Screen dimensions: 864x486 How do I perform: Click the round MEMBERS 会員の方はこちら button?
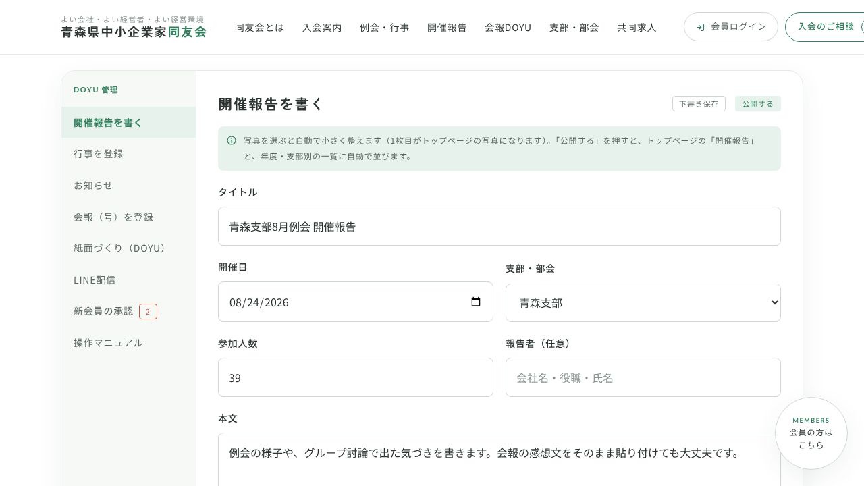click(x=811, y=433)
